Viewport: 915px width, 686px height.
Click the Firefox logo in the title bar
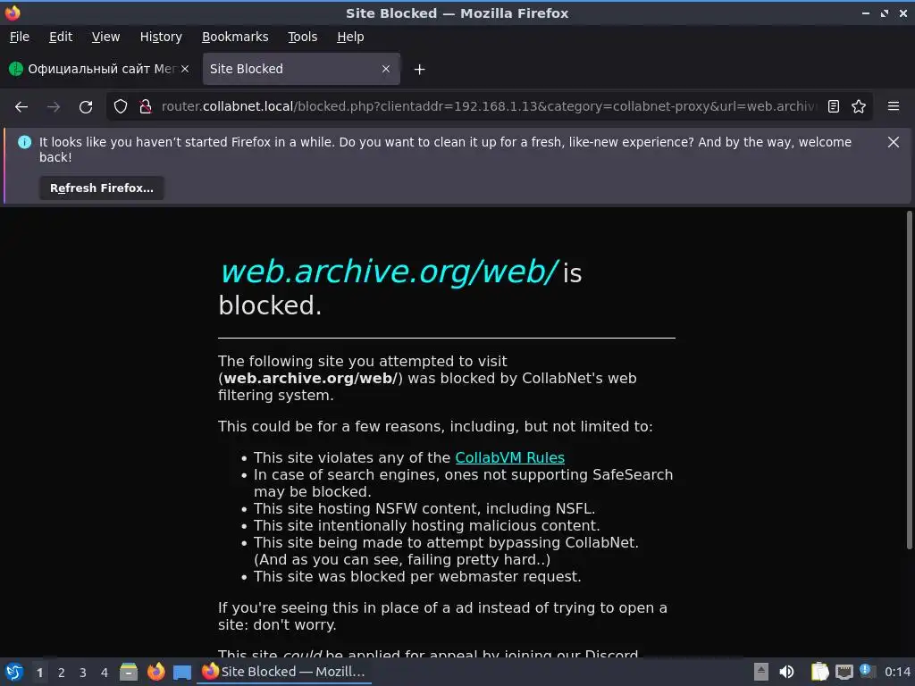tap(13, 13)
